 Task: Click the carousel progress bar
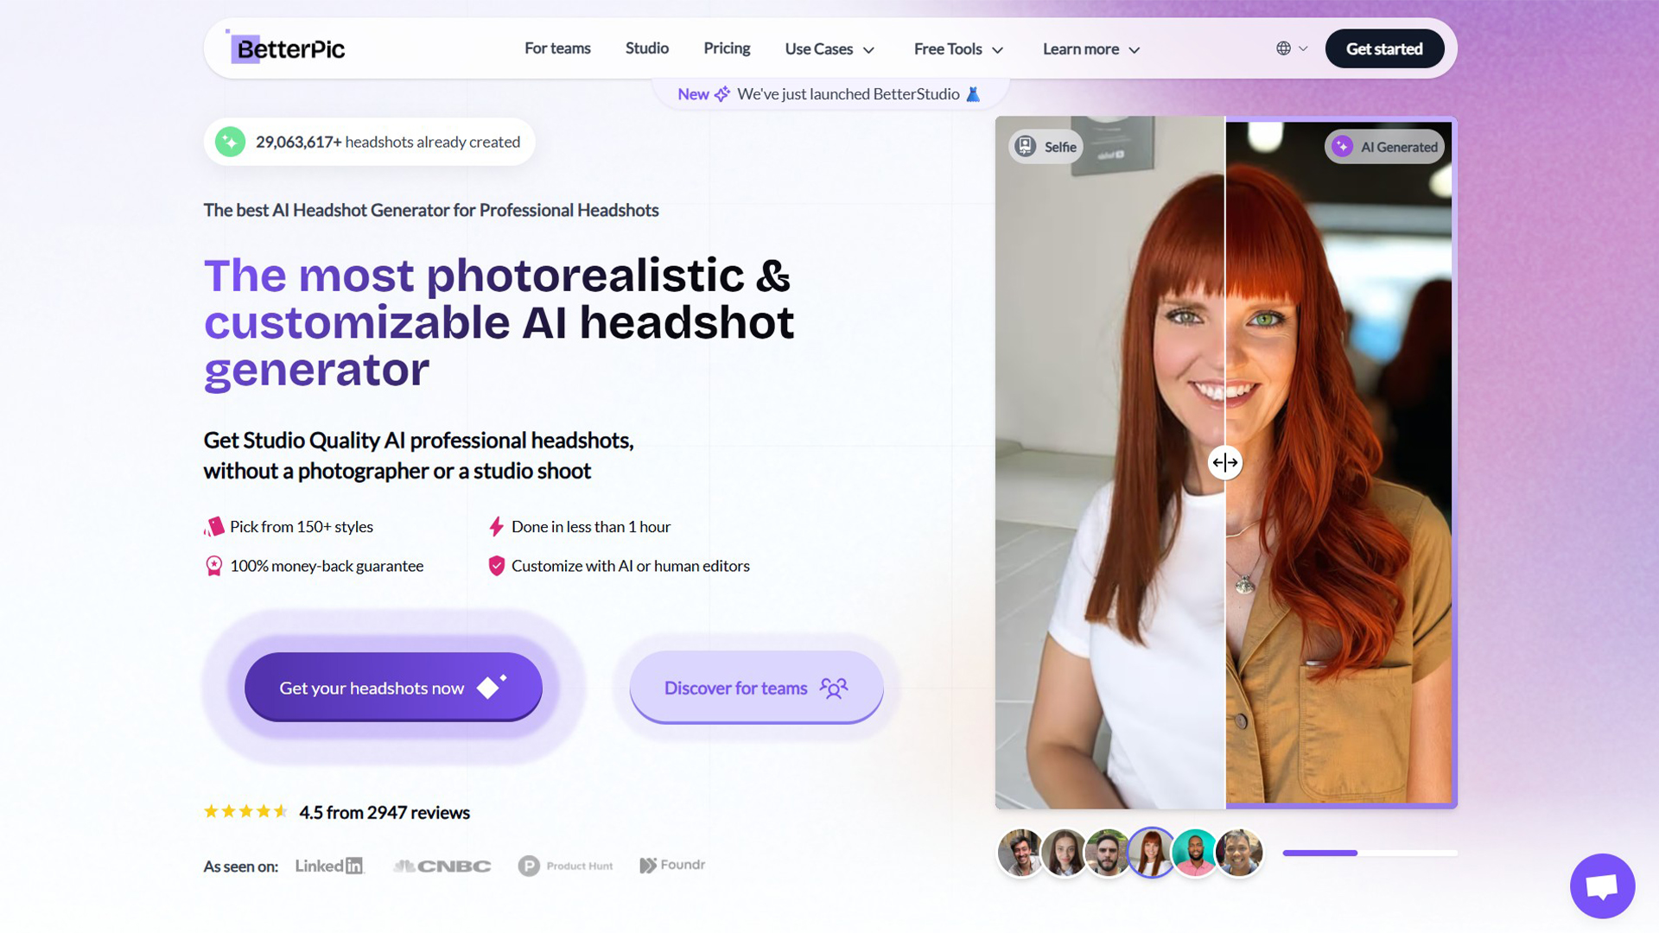1370,853
